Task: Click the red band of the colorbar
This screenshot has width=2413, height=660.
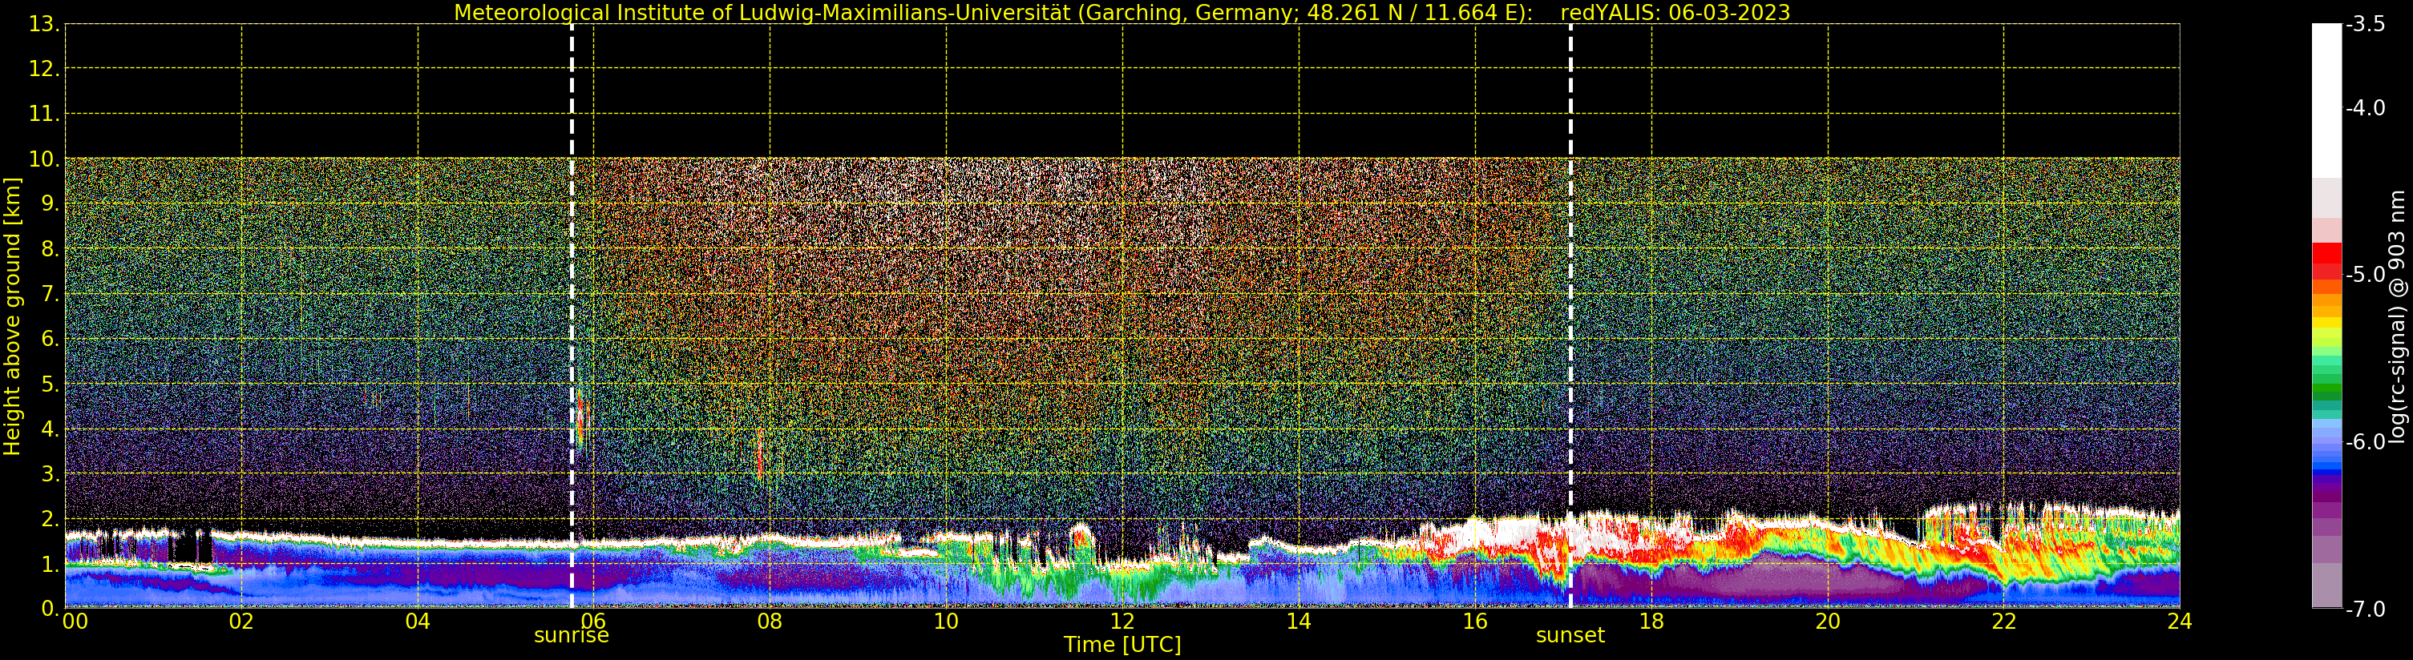Action: coord(2326,260)
